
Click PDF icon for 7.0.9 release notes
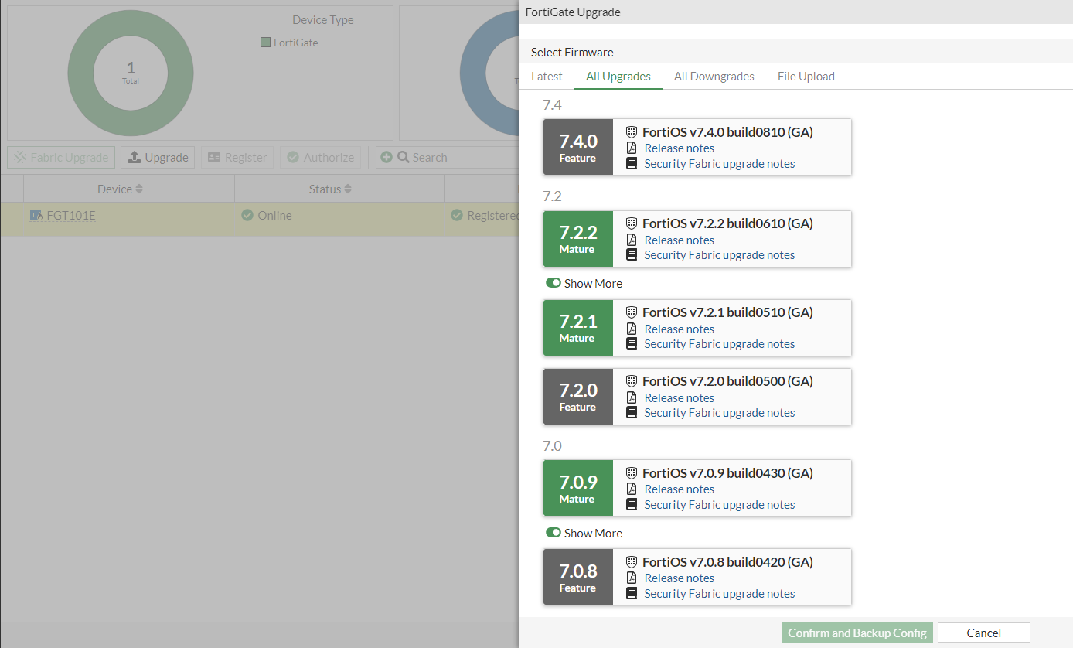point(632,489)
